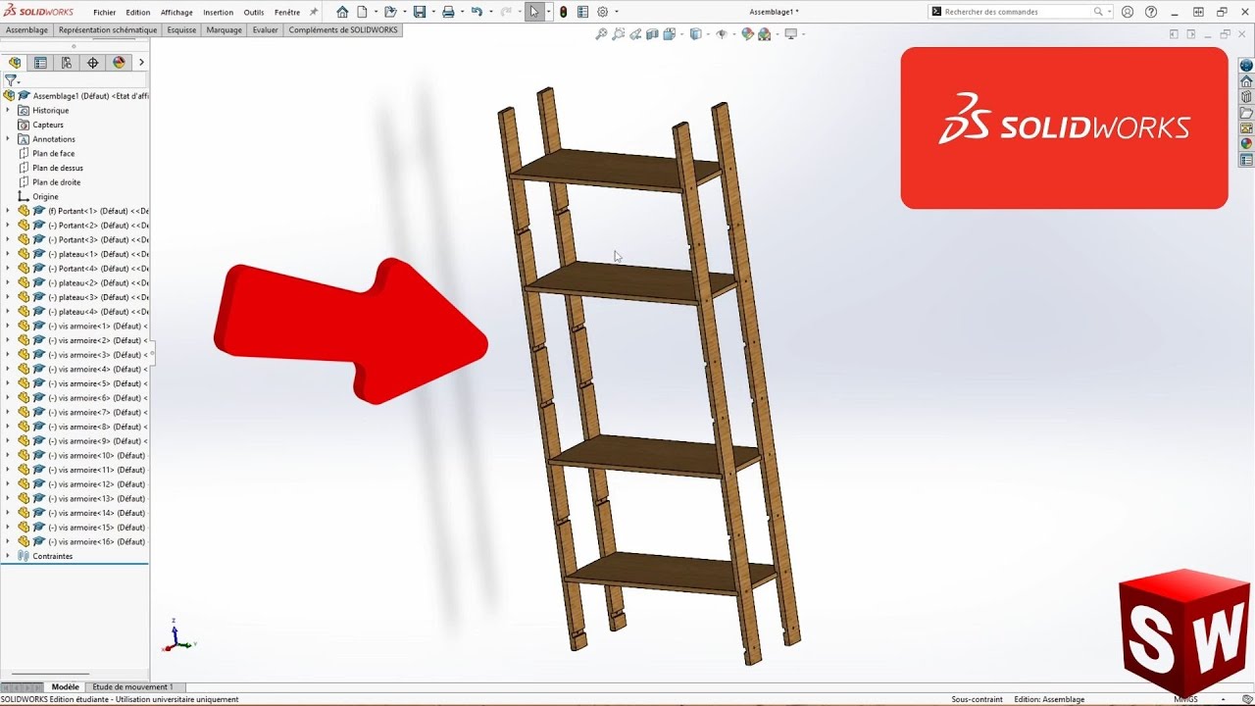Screen dimensions: 1255x706
Task: Expand the vis armoire<1> component node
Action: tap(8, 326)
